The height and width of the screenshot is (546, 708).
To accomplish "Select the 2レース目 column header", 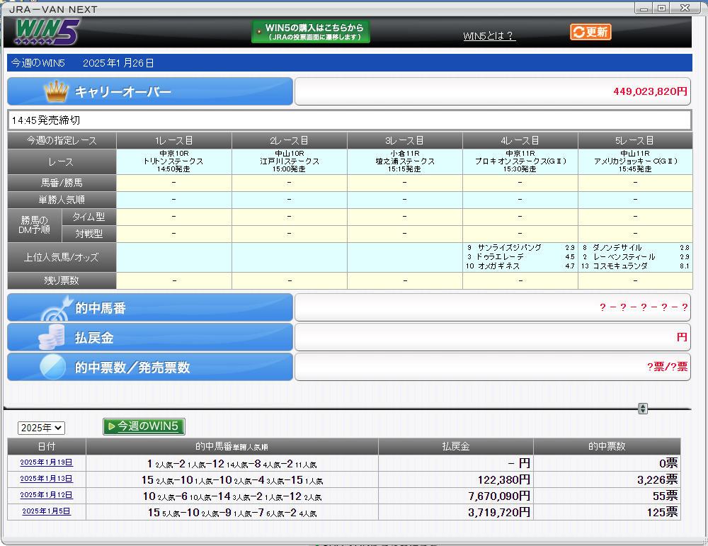I will click(x=290, y=140).
